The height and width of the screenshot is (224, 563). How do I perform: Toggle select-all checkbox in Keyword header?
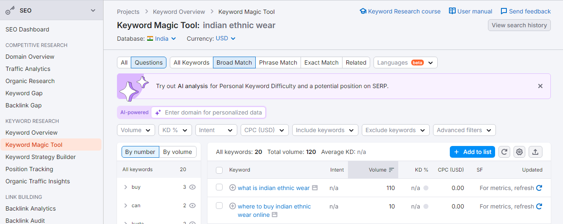coord(219,170)
